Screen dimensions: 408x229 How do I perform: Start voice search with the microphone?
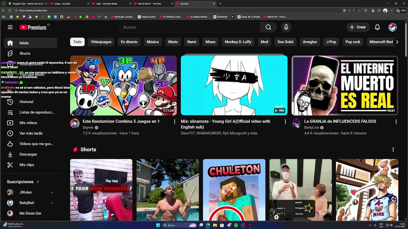click(286, 27)
